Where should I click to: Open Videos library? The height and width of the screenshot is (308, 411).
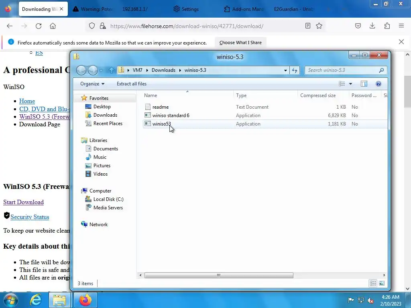pos(100,174)
